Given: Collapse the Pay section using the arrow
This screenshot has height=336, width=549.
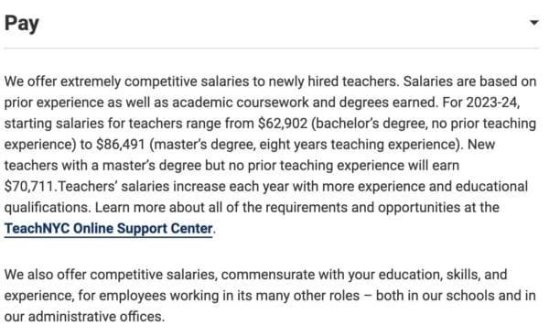Looking at the screenshot, I should point(533,23).
